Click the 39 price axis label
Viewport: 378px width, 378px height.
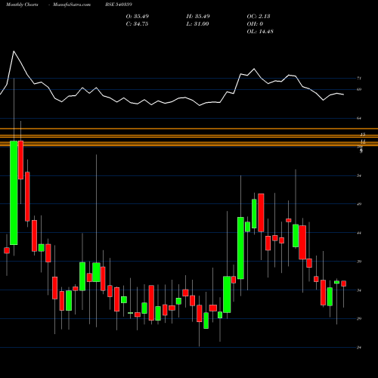[x=359, y=262]
